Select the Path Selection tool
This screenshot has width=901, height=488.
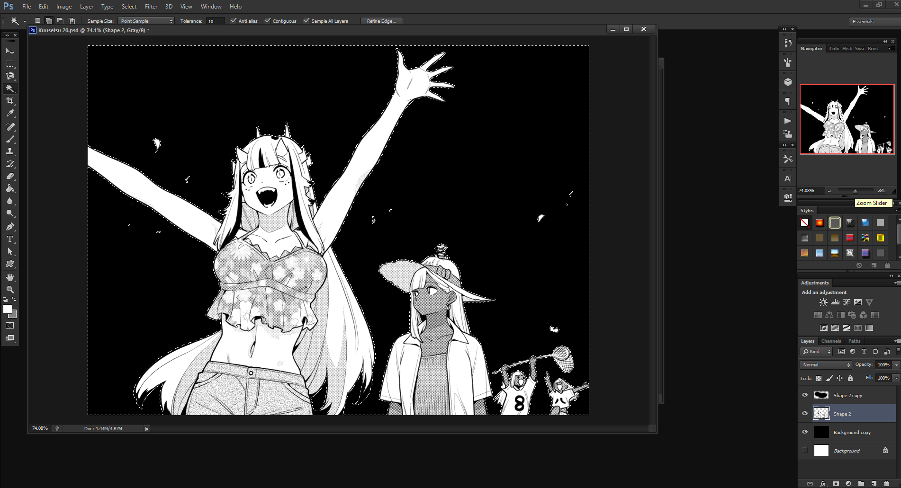[10, 251]
